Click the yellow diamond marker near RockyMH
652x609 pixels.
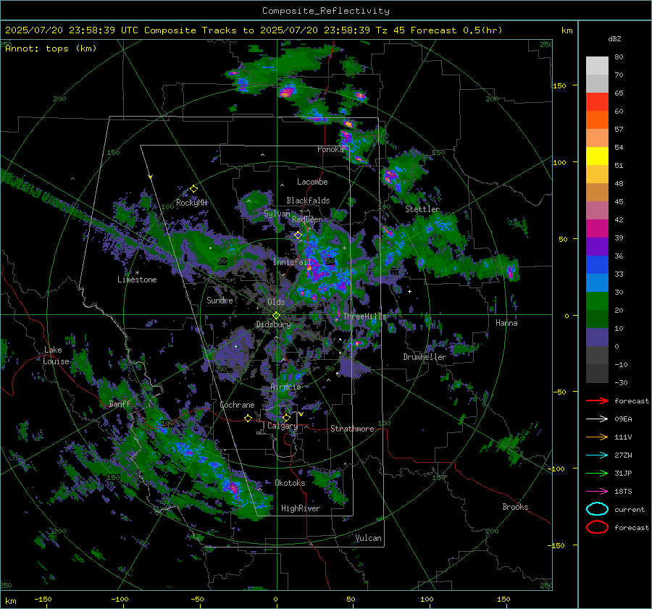pyautogui.click(x=193, y=189)
